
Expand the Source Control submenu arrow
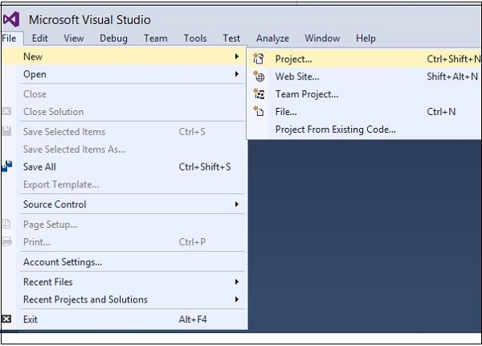click(x=237, y=204)
